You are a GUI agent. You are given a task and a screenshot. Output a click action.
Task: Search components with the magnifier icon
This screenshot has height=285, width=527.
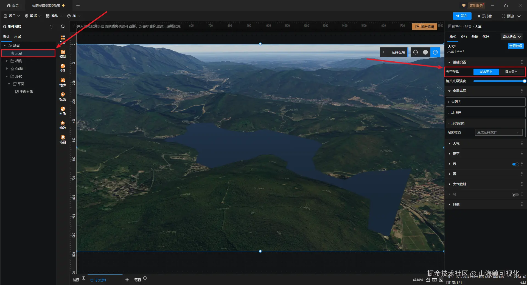[63, 27]
